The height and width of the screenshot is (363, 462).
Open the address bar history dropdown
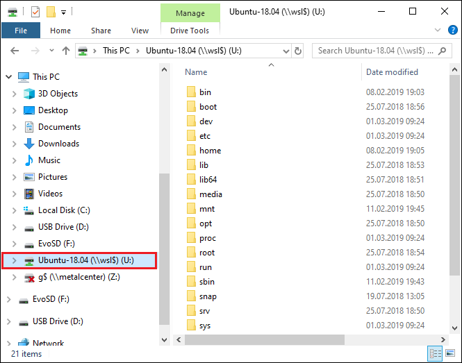(286, 51)
